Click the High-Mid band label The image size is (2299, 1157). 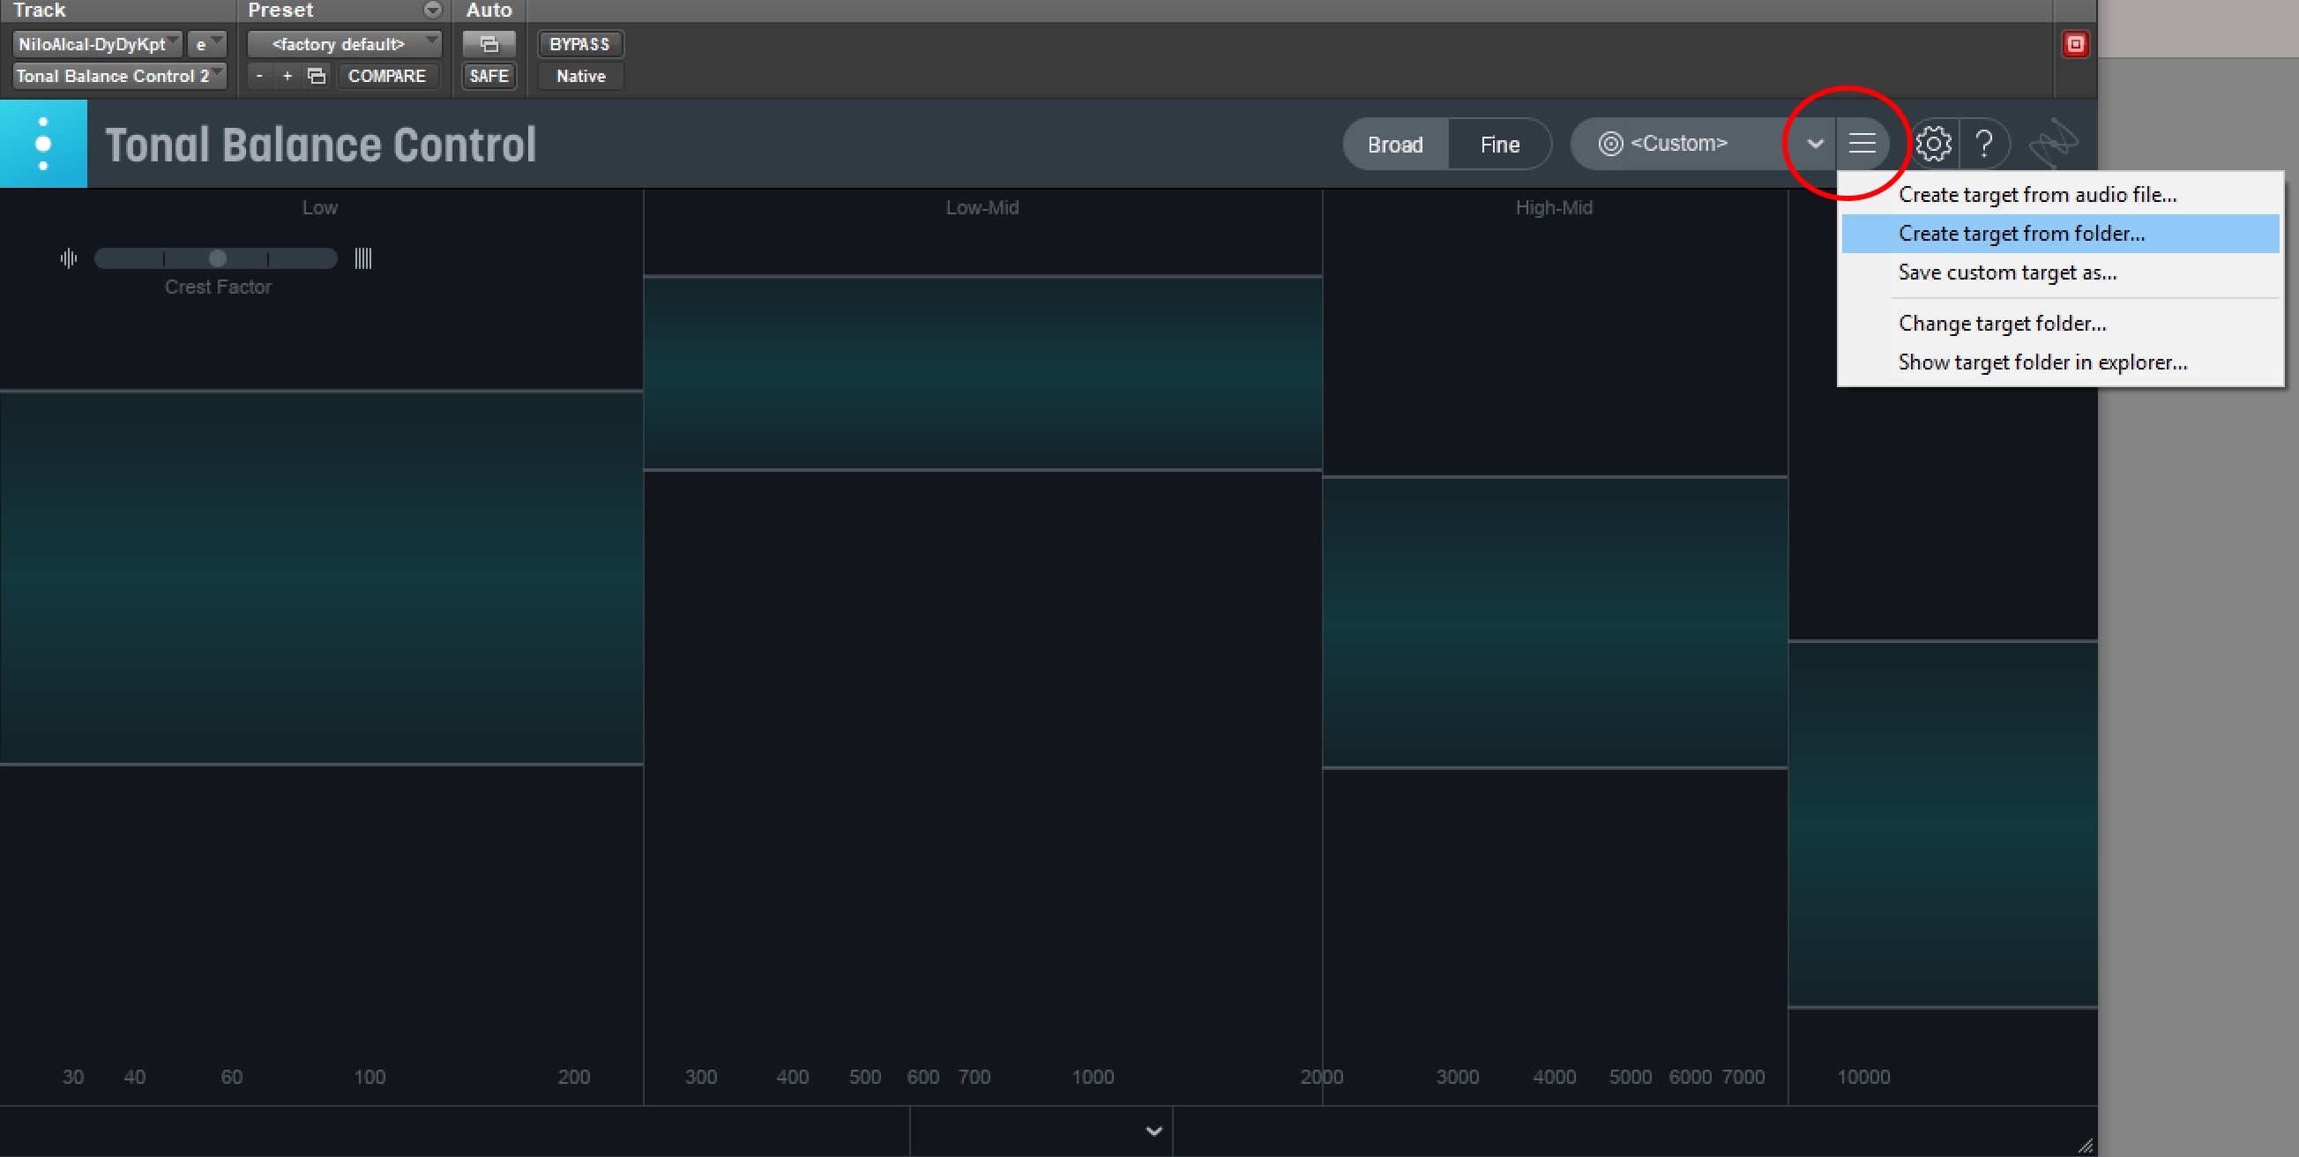(1554, 207)
